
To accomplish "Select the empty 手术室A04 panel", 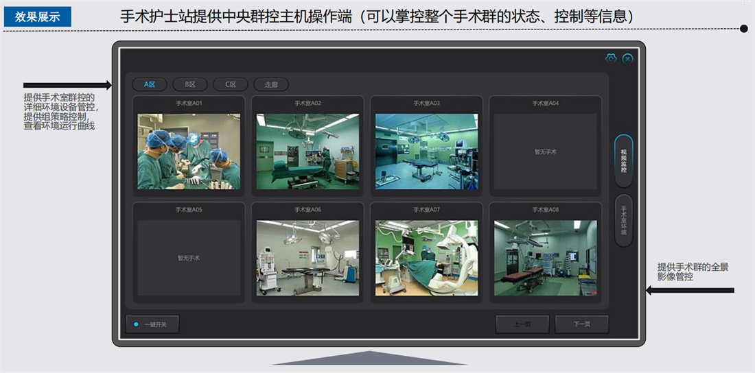I will 545,151.
